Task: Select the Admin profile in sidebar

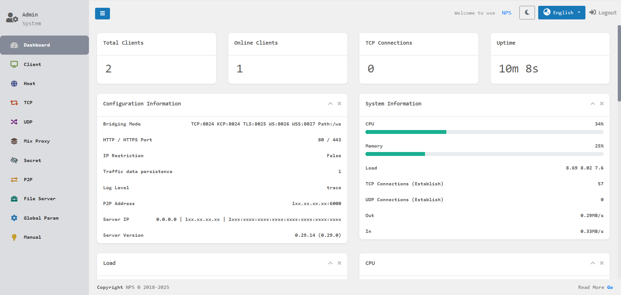Action: [x=12, y=18]
